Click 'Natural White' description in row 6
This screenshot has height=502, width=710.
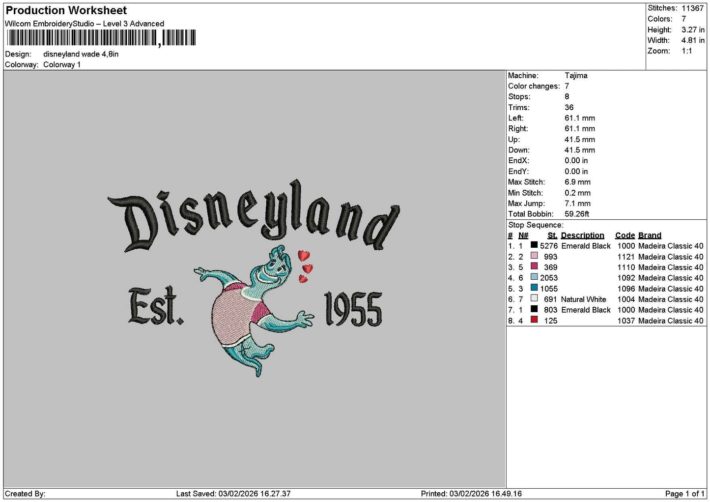[x=583, y=299]
